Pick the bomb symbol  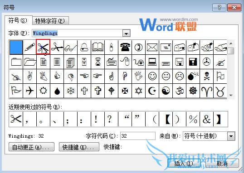pyautogui.click(x=193, y=76)
